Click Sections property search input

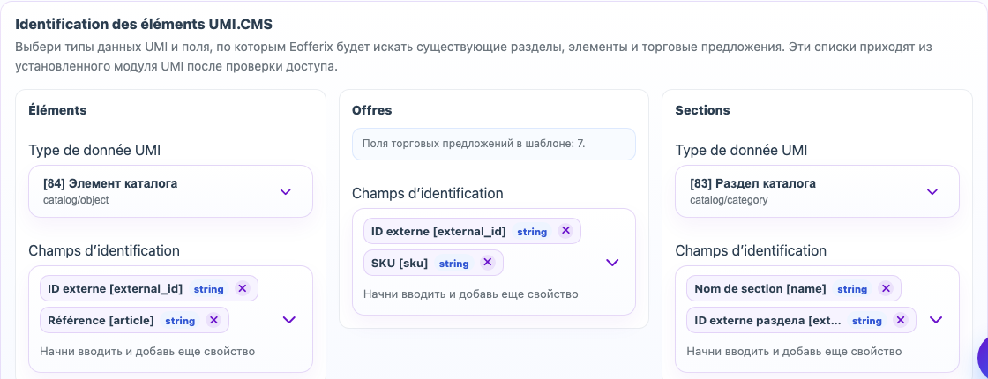[x=794, y=352]
